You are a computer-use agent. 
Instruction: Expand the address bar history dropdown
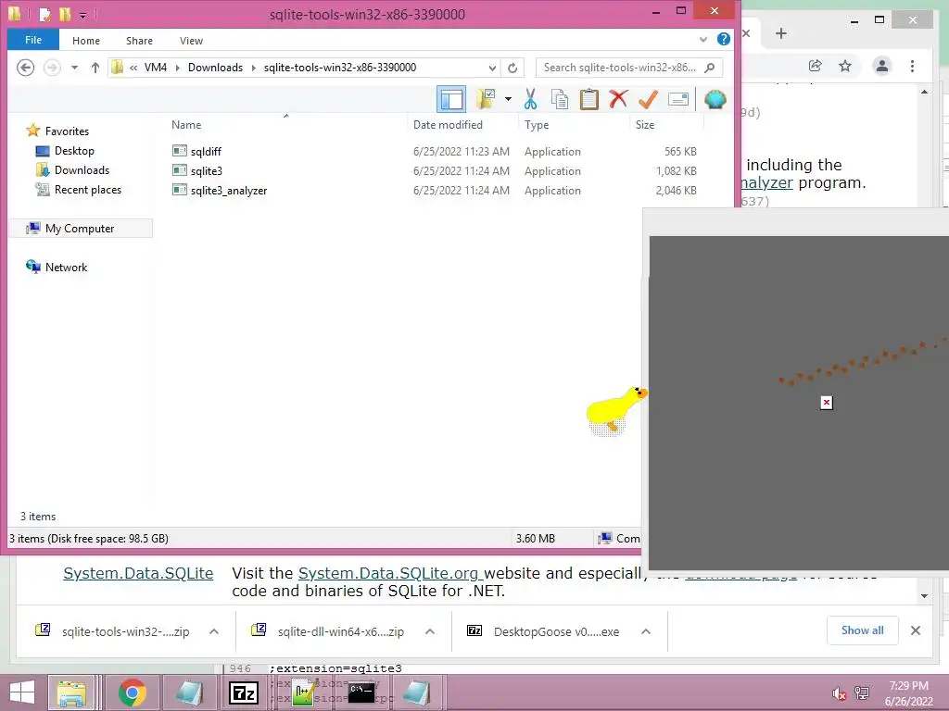coord(493,68)
